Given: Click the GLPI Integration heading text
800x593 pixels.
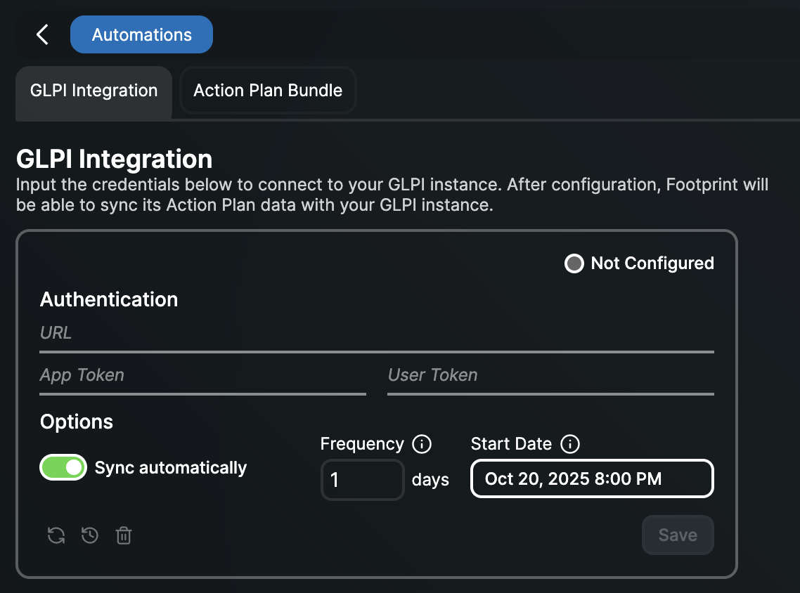Looking at the screenshot, I should coord(115,159).
